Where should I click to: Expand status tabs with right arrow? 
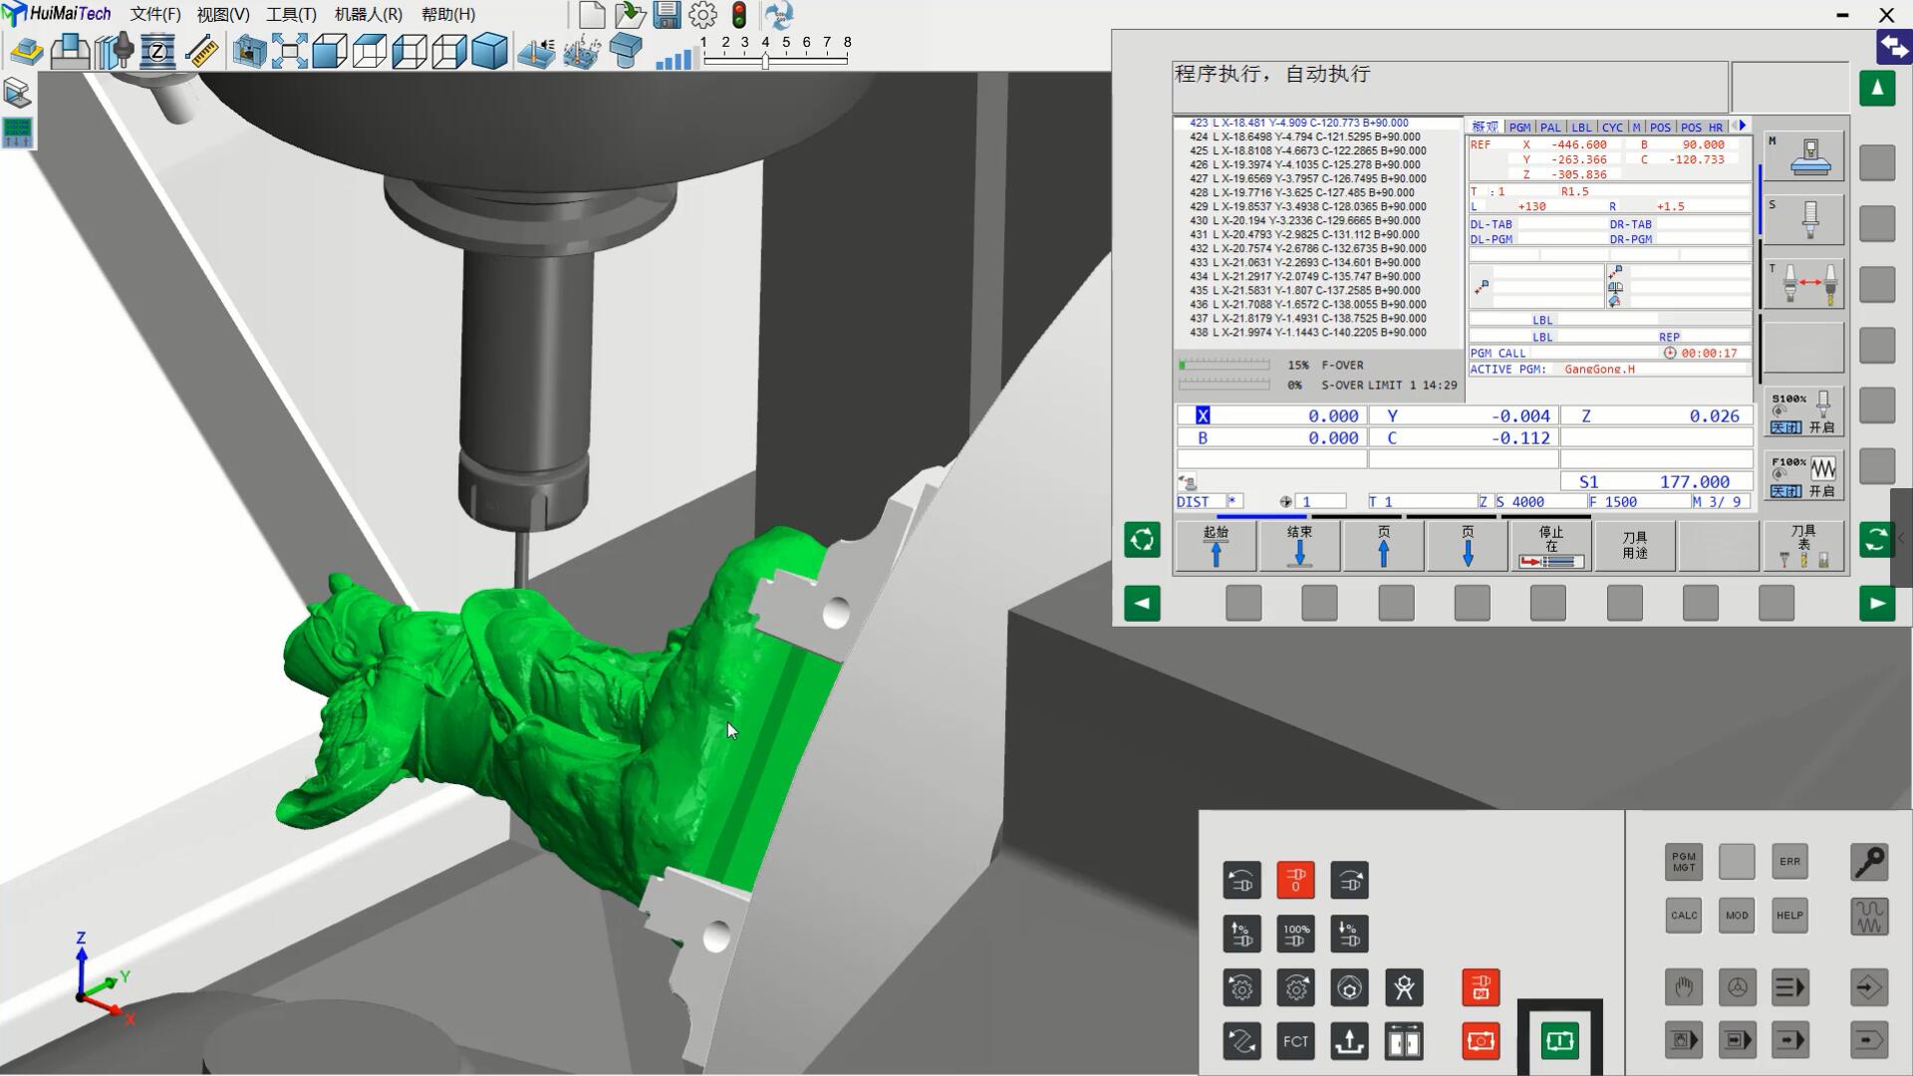[1743, 126]
